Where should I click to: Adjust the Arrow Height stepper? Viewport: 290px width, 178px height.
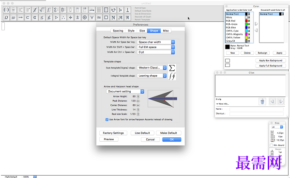138,97
